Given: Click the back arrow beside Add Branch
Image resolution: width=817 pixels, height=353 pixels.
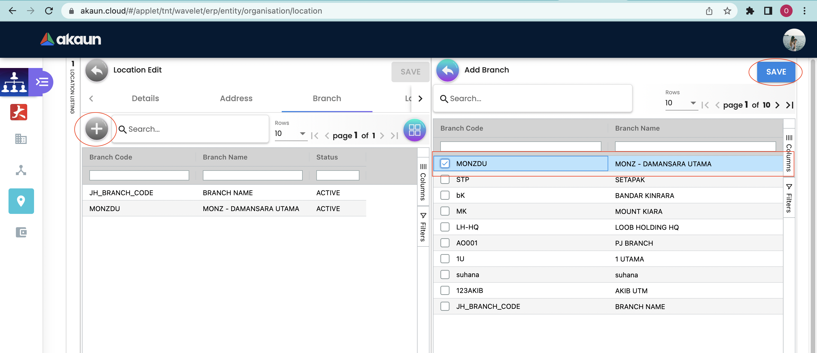Looking at the screenshot, I should coord(447,70).
